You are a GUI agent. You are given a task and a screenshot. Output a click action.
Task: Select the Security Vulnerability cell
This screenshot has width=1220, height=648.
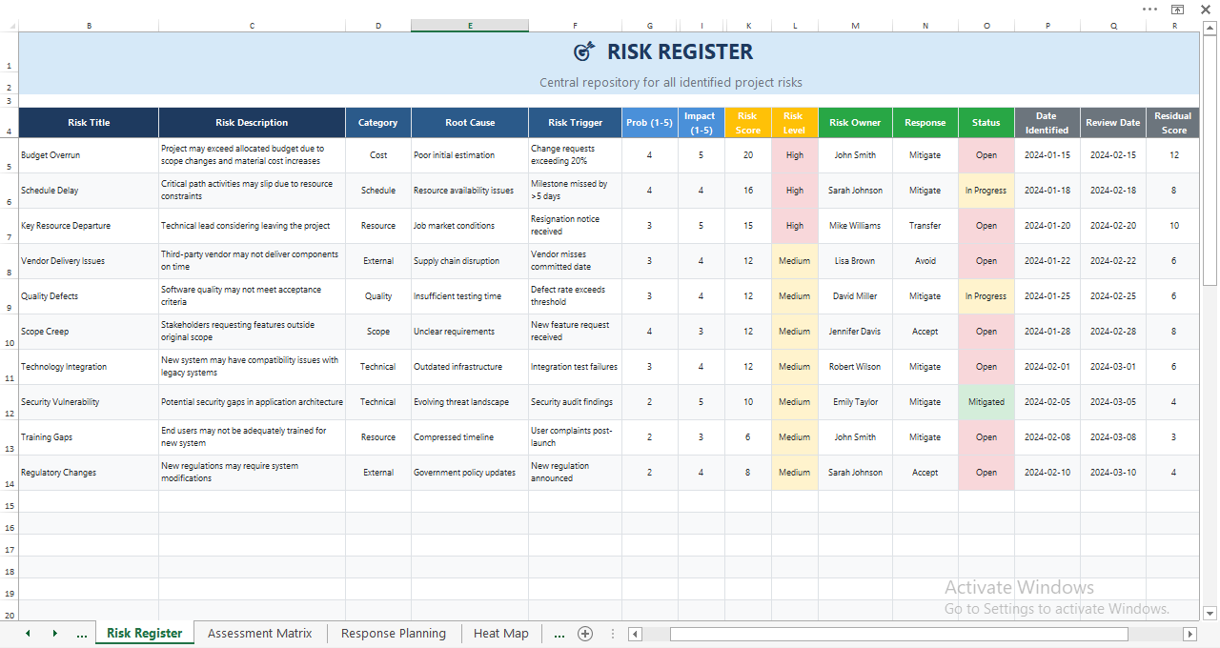click(x=90, y=402)
